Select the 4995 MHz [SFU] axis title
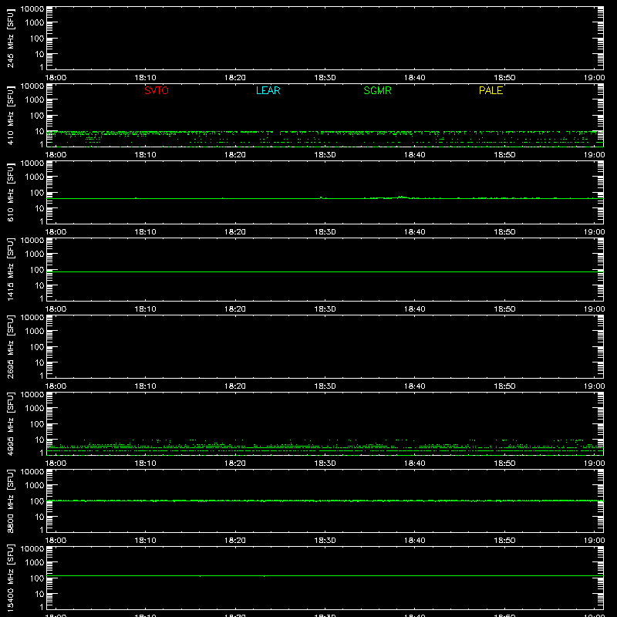Screen dimensions: 617x617 click(x=11, y=423)
